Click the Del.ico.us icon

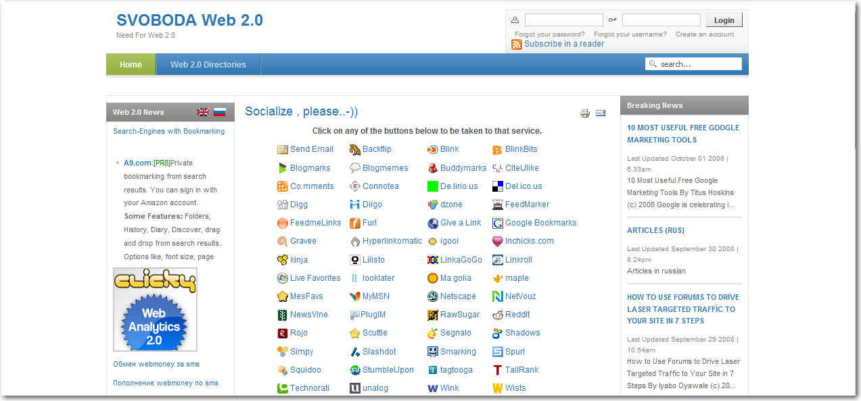click(498, 186)
